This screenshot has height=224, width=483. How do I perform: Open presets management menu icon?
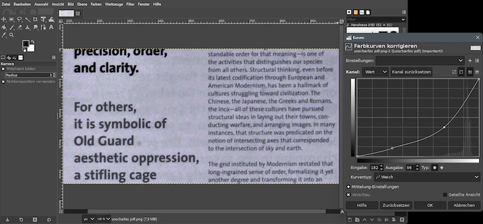point(477,61)
